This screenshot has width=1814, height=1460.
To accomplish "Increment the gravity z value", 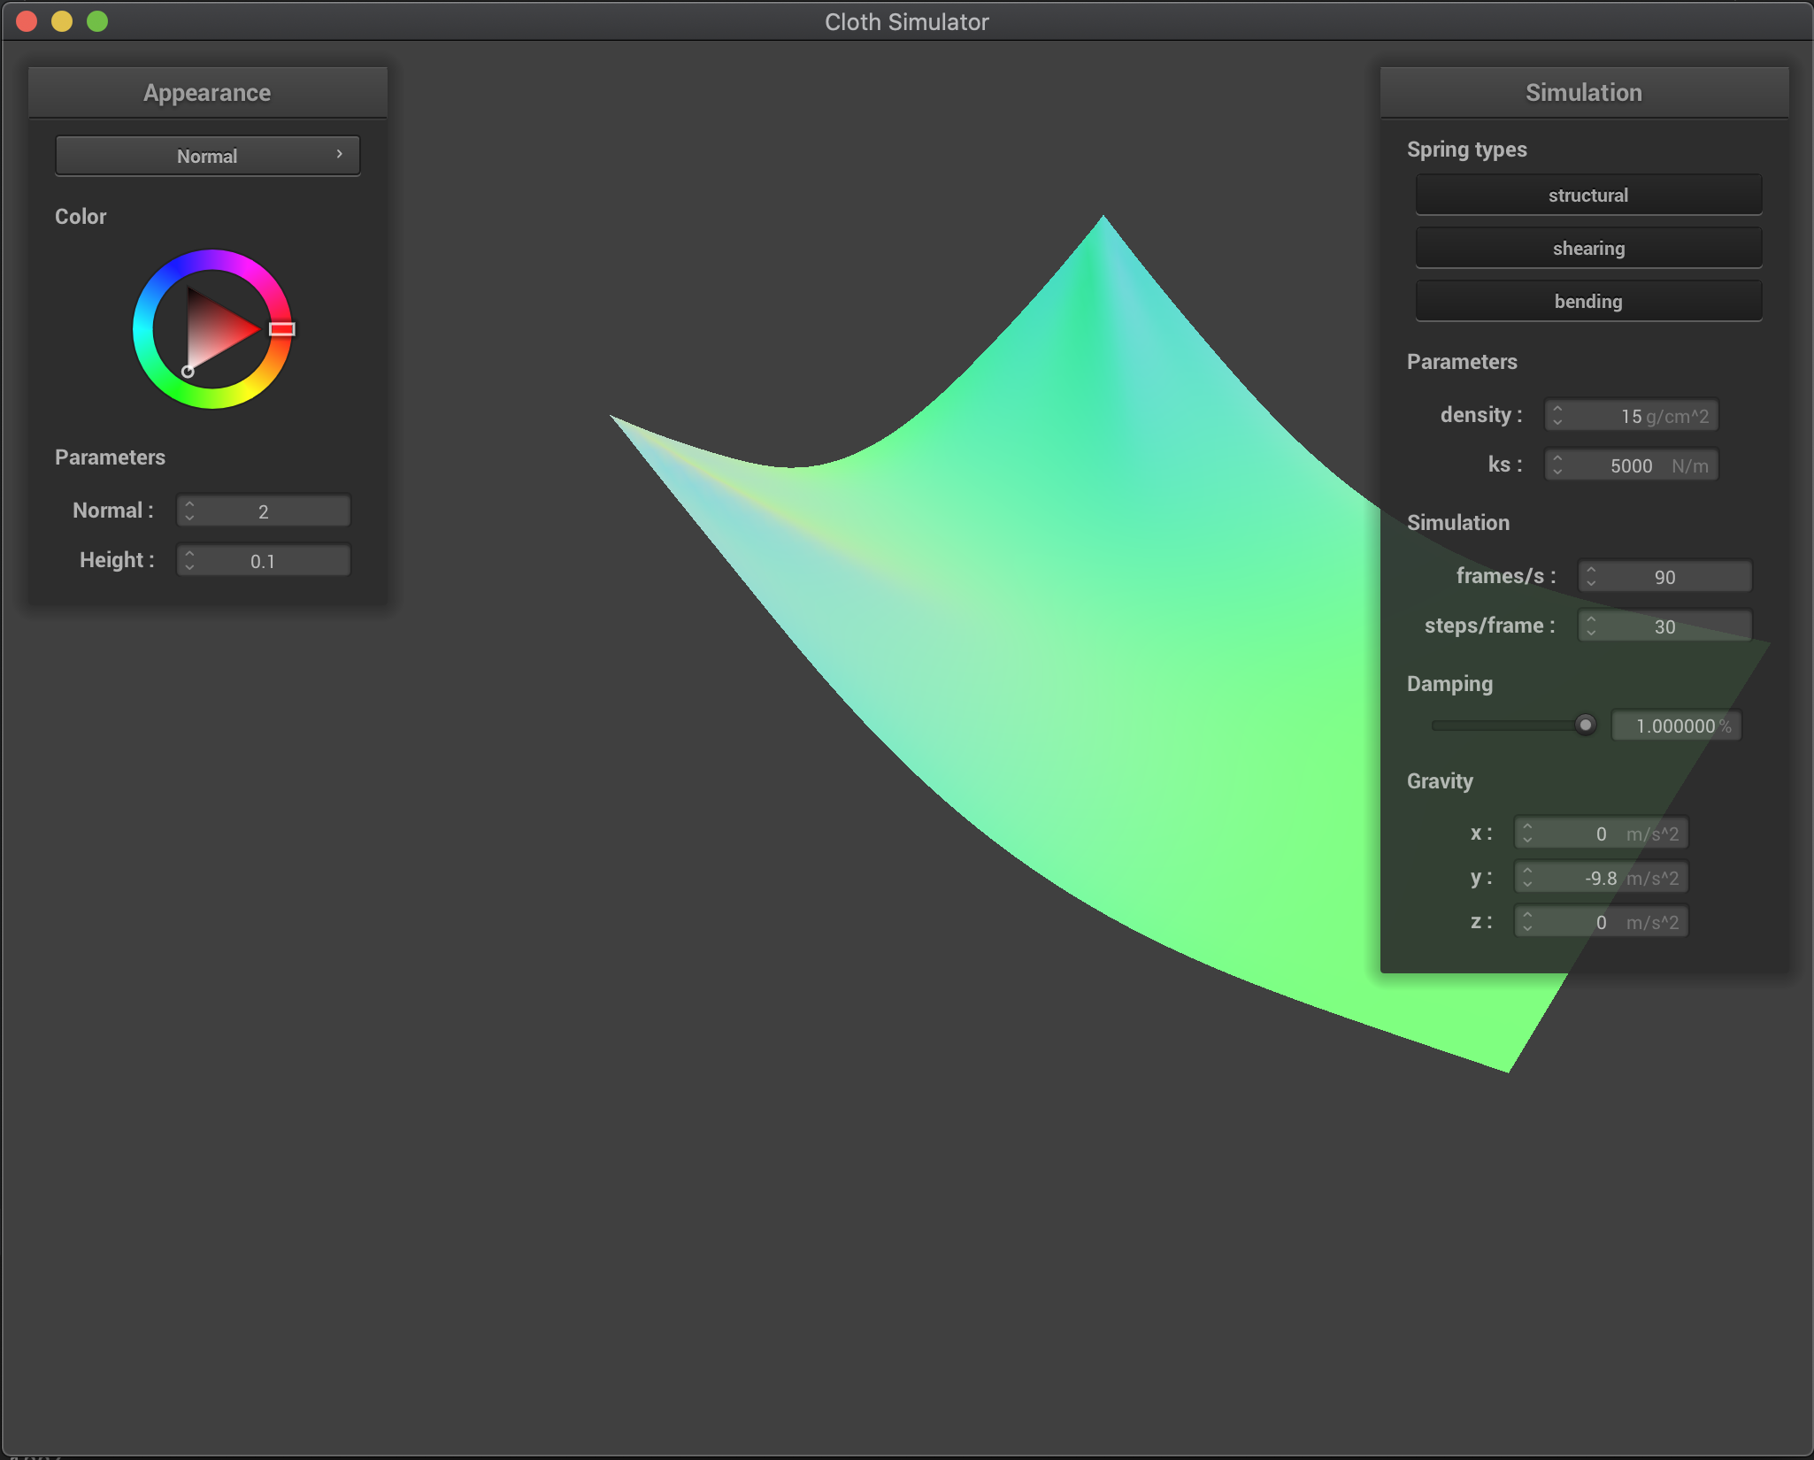I will [1527, 916].
